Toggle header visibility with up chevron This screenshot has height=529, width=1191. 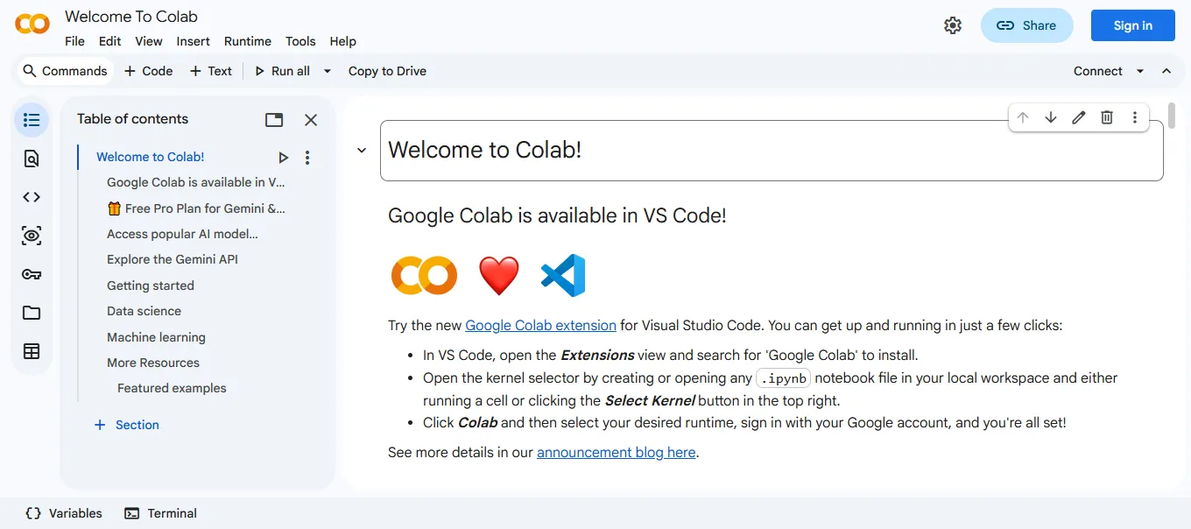1166,71
